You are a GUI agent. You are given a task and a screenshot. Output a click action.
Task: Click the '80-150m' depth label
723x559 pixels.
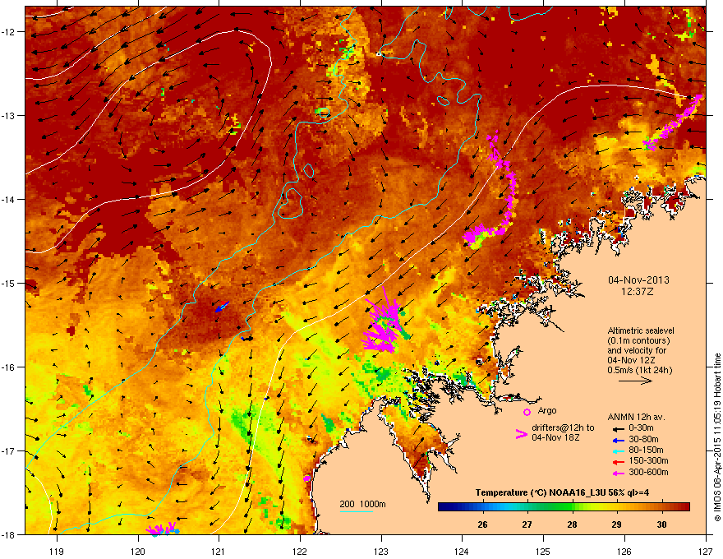pyautogui.click(x=646, y=450)
